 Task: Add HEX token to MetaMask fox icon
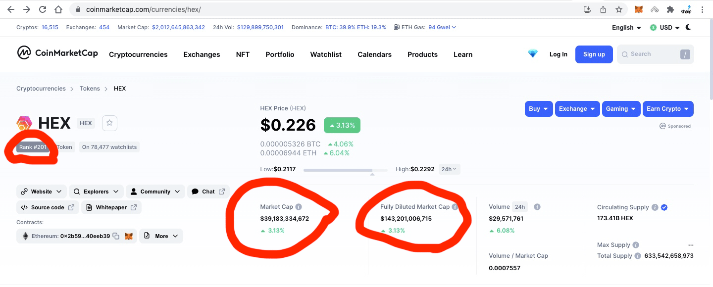point(128,236)
